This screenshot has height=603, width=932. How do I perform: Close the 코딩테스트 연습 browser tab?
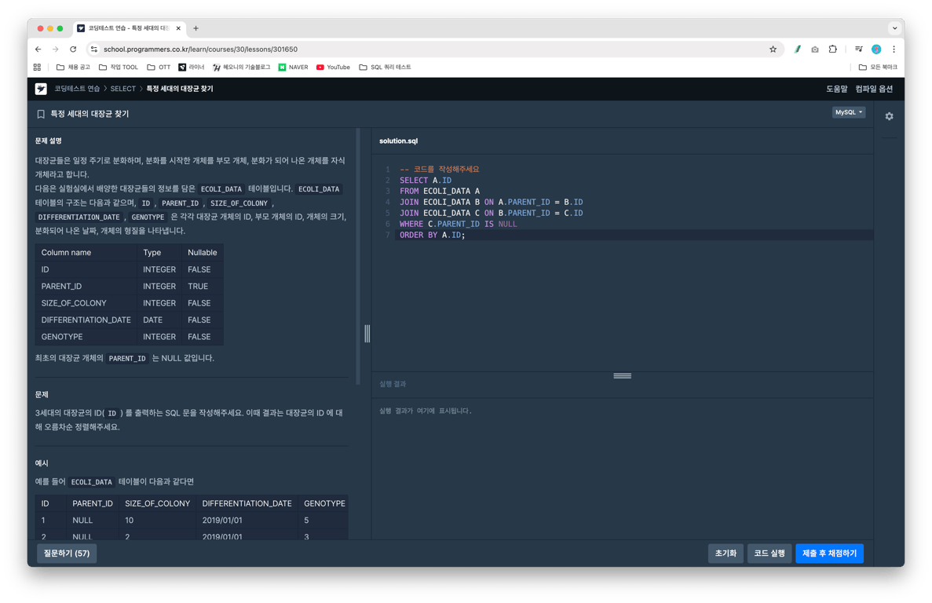[x=178, y=28]
